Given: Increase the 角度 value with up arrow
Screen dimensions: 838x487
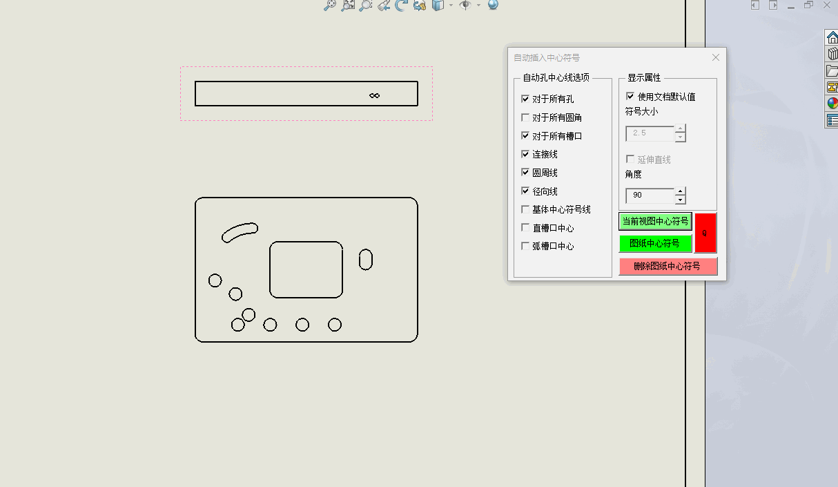Looking at the screenshot, I should 680,191.
